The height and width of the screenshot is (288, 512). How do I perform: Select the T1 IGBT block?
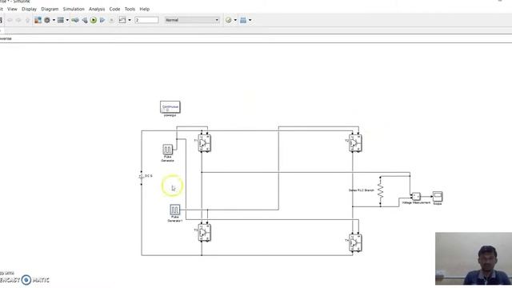205,143
